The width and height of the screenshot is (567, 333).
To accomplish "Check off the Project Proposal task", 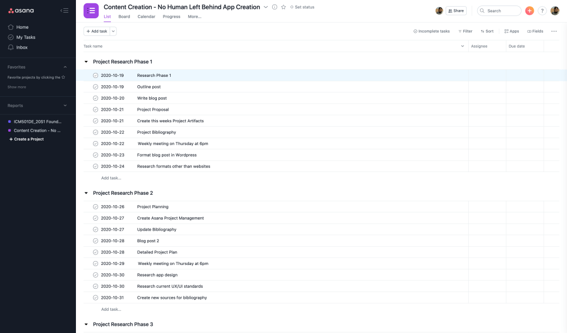I will tap(95, 110).
